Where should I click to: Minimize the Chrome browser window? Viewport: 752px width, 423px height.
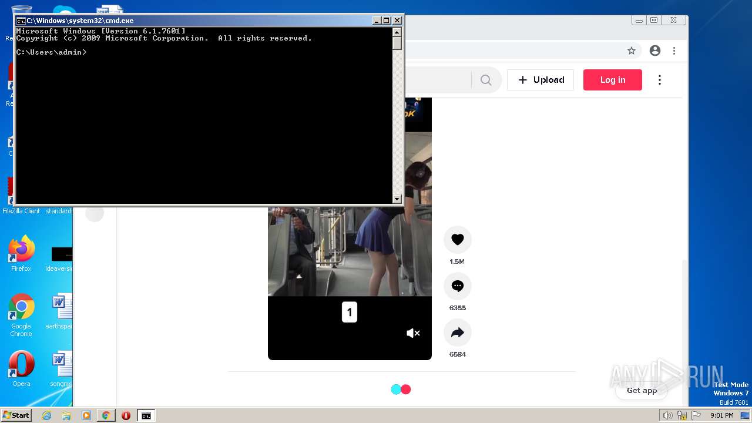point(639,20)
